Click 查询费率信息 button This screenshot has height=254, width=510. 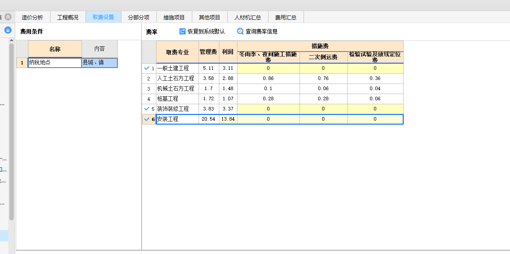(257, 31)
